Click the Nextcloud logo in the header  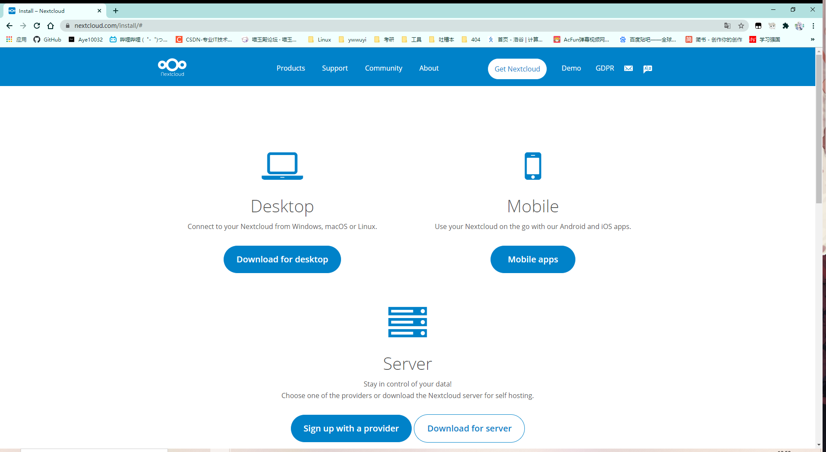(x=172, y=67)
